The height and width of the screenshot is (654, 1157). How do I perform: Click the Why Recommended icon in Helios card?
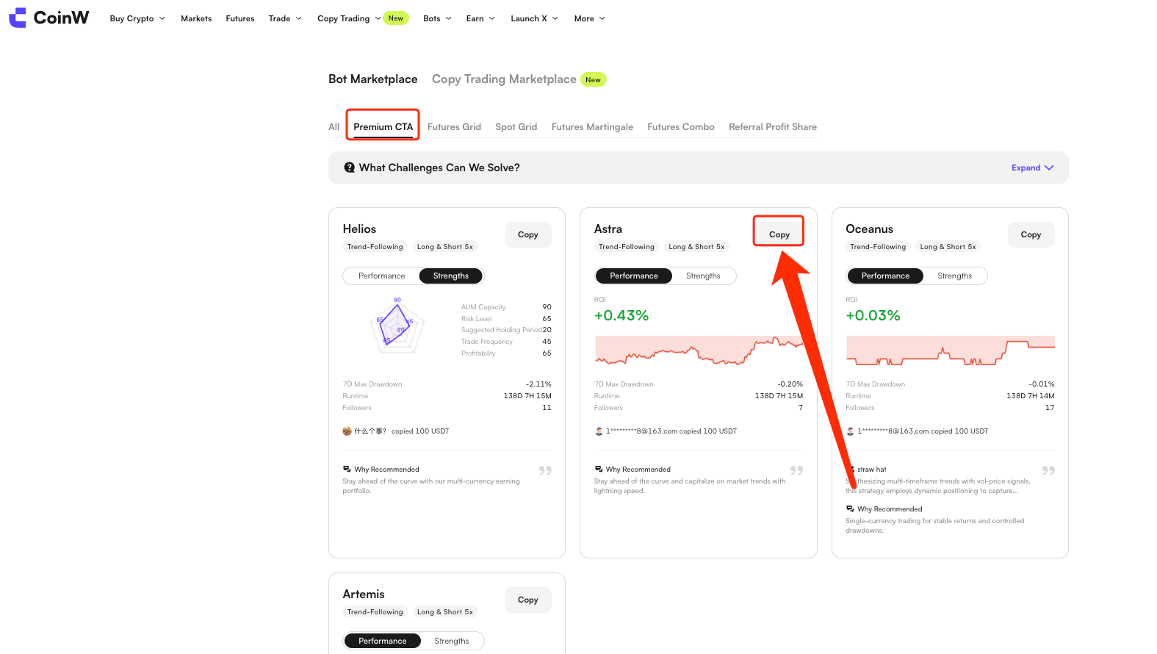347,469
